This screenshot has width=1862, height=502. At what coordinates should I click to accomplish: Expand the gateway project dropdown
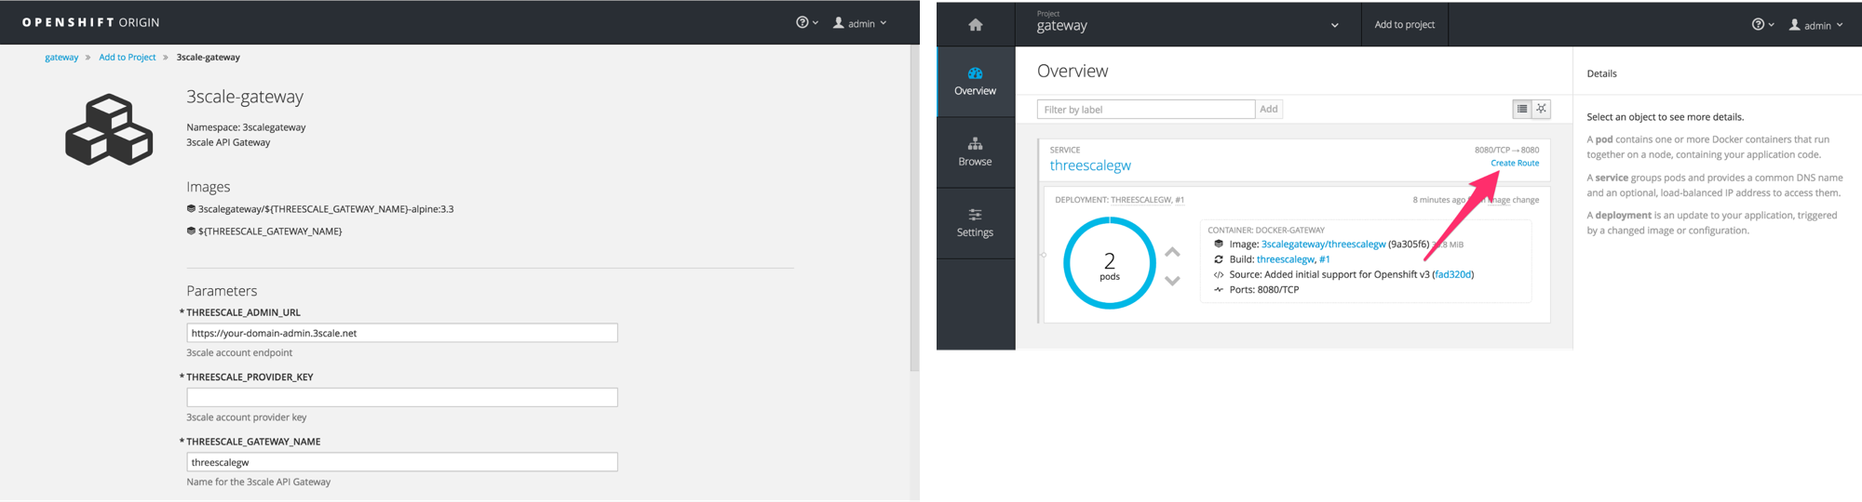(x=1188, y=24)
